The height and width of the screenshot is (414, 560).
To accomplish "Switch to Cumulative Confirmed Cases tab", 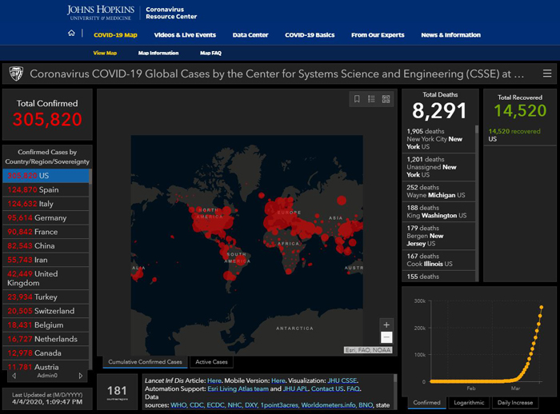I will point(145,362).
